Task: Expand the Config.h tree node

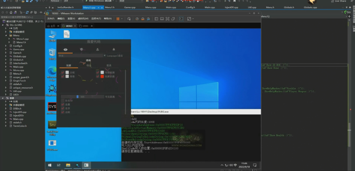Action: [6, 46]
